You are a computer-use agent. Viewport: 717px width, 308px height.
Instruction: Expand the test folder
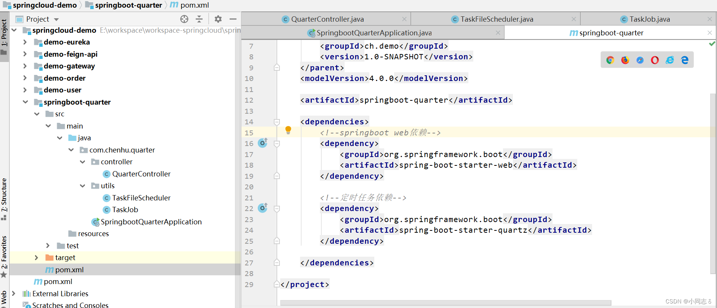pos(48,246)
